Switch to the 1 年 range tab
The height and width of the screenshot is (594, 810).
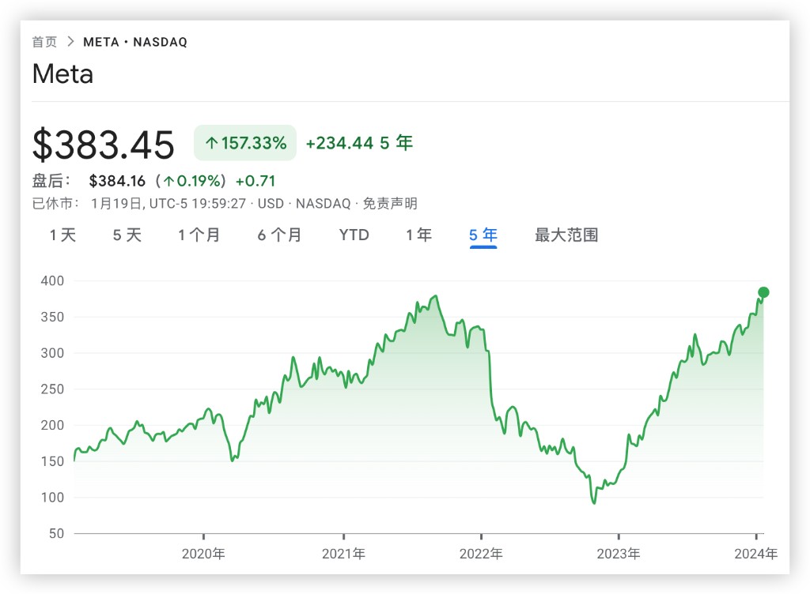coord(419,235)
